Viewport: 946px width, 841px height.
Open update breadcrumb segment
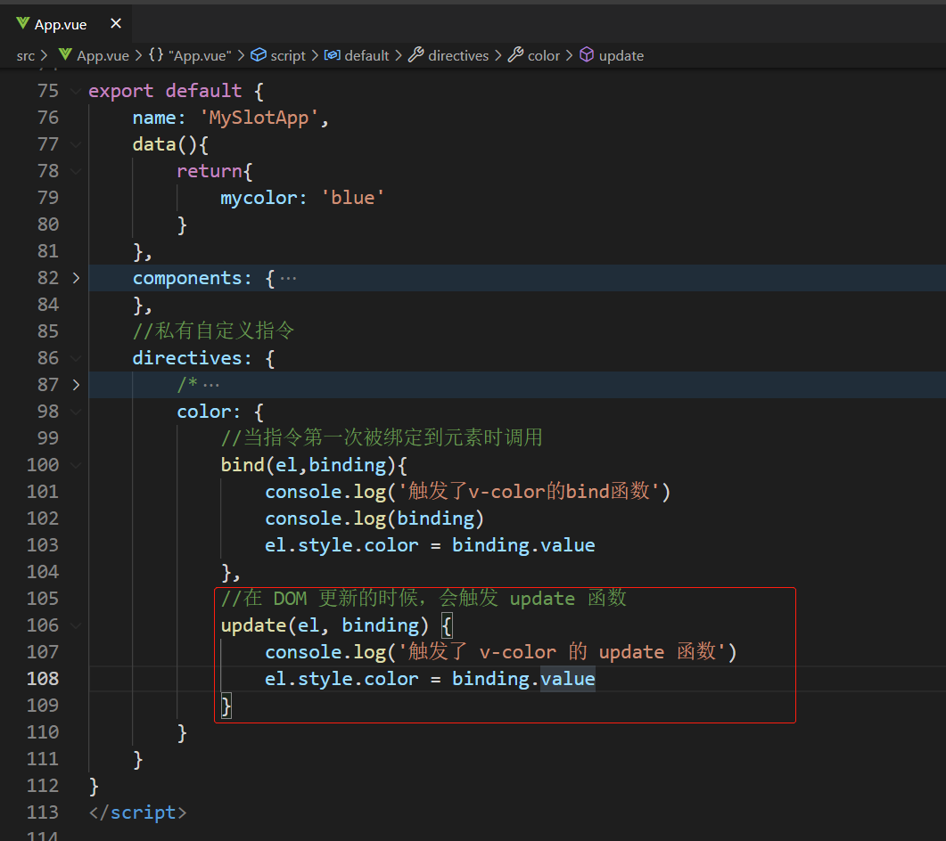[621, 55]
